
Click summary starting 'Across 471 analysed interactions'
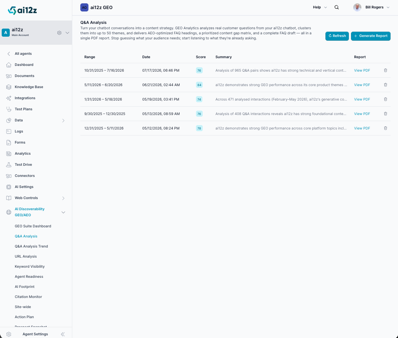[x=281, y=99]
